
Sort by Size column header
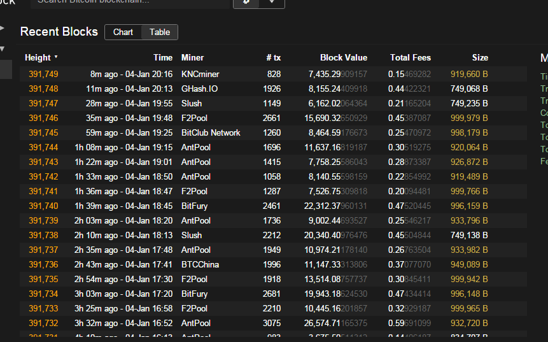pyautogui.click(x=480, y=57)
